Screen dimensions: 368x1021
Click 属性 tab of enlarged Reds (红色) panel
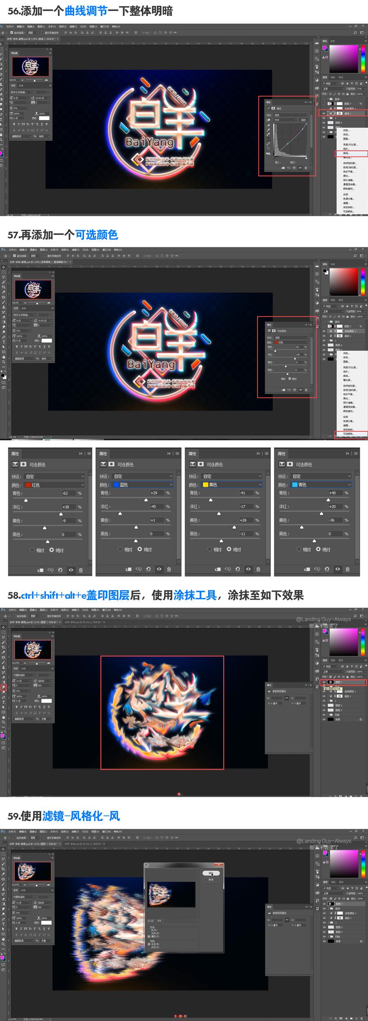(15, 453)
